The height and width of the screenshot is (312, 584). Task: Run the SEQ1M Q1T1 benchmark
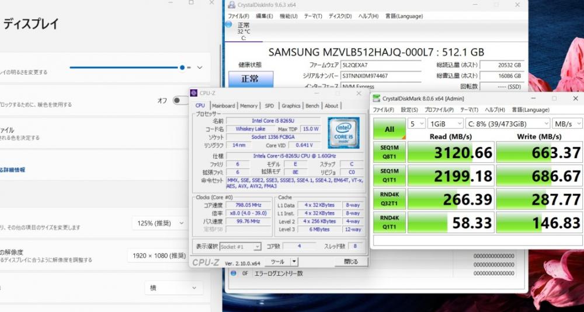pyautogui.click(x=389, y=176)
